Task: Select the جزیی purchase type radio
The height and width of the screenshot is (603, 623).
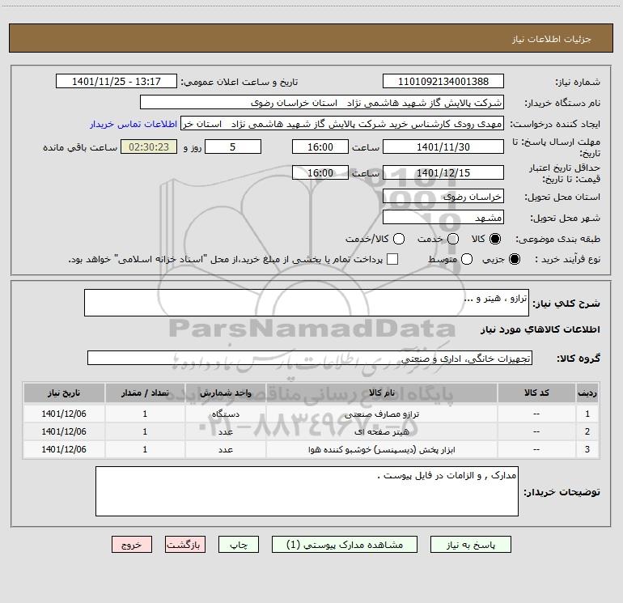Action: [514, 260]
